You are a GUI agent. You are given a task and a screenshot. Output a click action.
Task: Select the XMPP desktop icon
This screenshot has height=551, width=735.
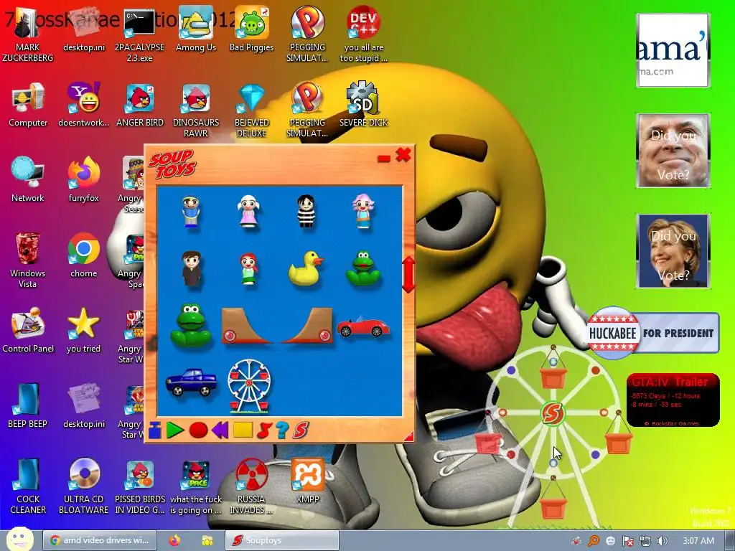point(307,481)
